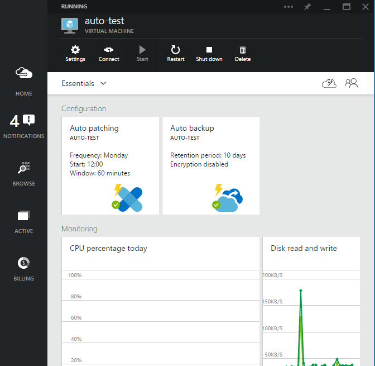Open Billing in sidebar

pyautogui.click(x=24, y=268)
